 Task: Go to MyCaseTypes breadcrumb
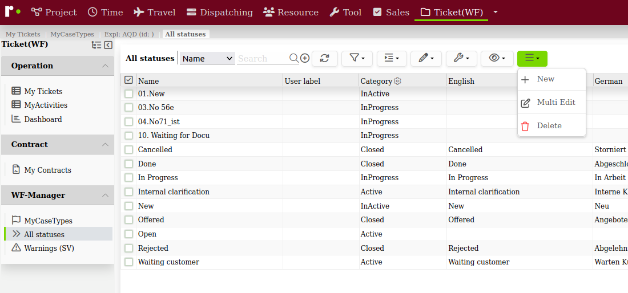[x=72, y=34]
